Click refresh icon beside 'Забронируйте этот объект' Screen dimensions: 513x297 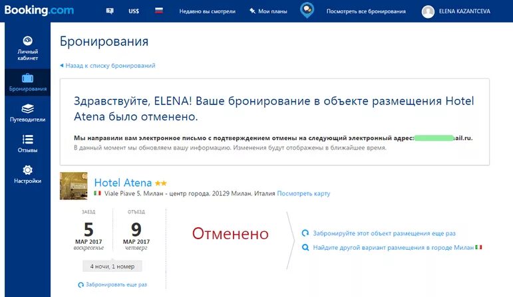[x=305, y=233]
